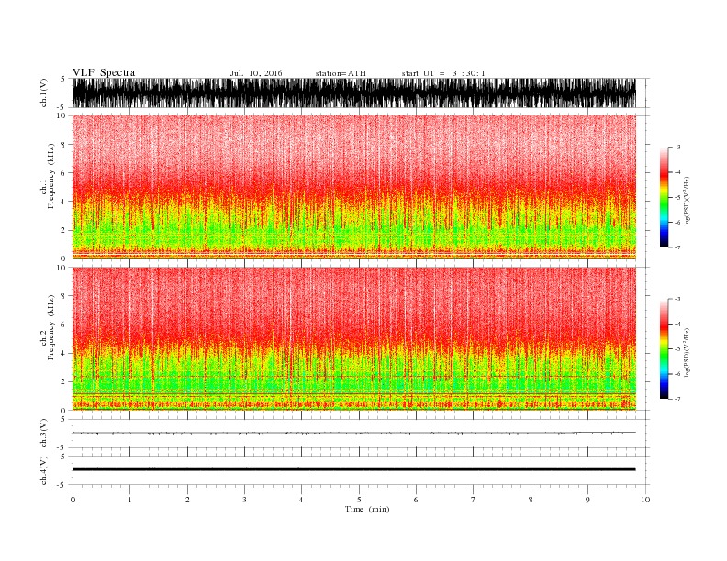
Task: Click the "8" tick on the time axis
Action: (531, 500)
